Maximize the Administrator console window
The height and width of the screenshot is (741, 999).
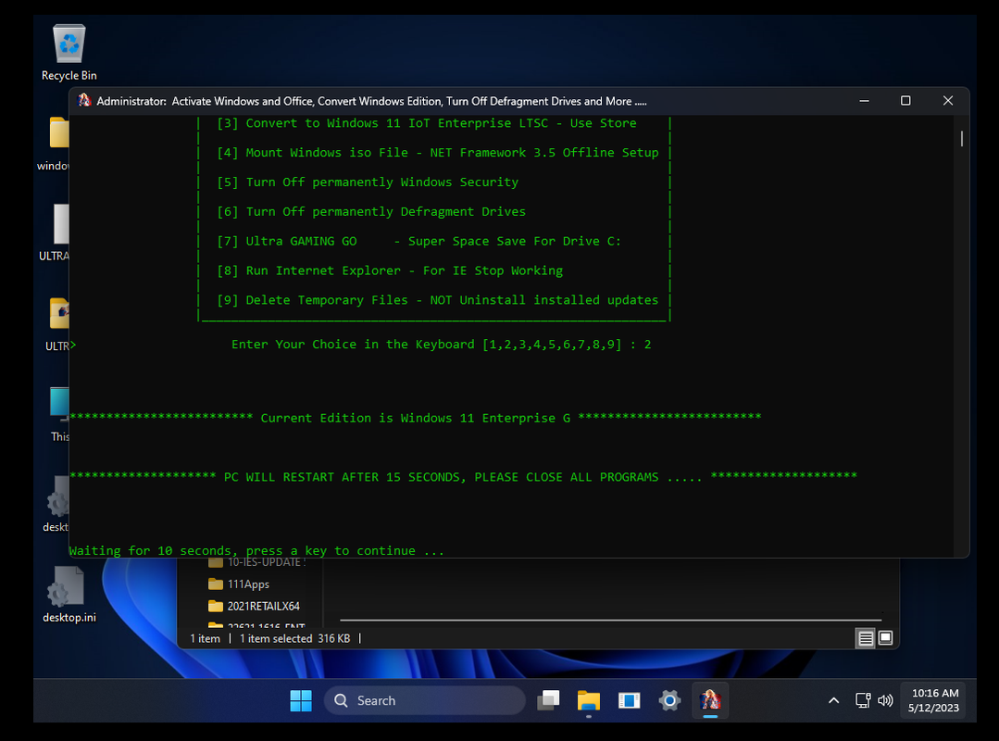click(905, 101)
